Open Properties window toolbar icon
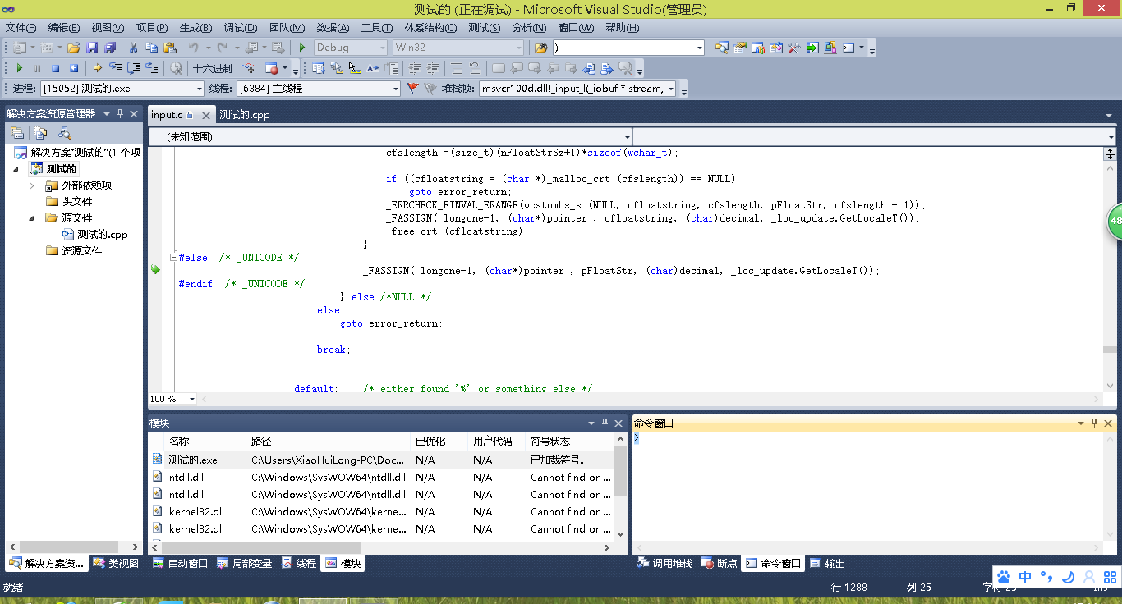 (739, 48)
